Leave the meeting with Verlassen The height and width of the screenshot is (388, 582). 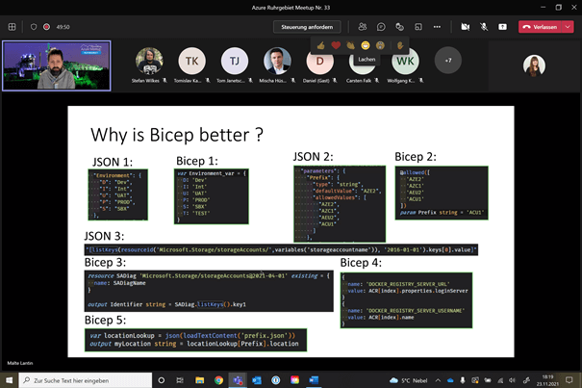pos(541,27)
